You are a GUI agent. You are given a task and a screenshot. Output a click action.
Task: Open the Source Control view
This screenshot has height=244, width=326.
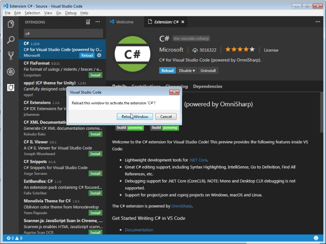point(11,56)
